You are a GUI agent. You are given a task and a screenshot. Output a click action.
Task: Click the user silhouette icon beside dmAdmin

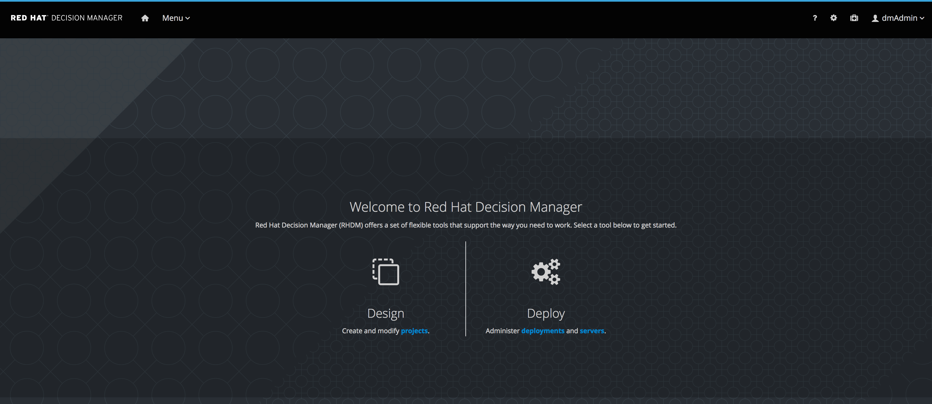click(875, 19)
